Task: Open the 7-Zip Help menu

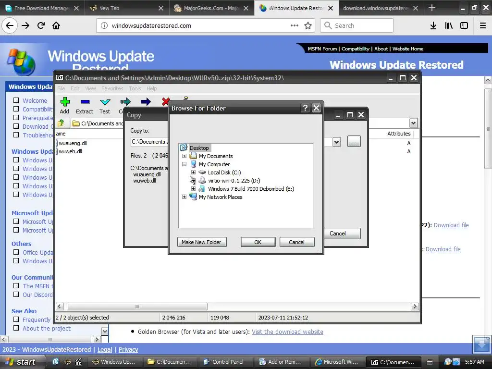Action: [151, 88]
